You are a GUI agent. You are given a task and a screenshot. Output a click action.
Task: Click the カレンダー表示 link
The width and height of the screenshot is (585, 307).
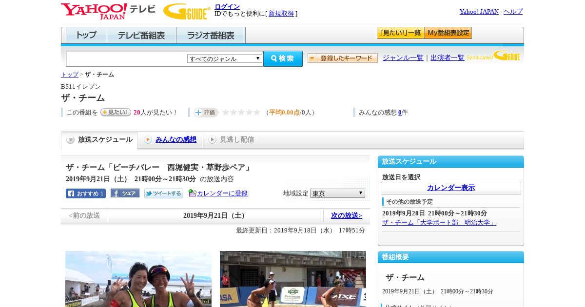point(450,188)
